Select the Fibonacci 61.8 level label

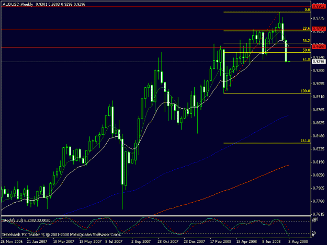306,60
